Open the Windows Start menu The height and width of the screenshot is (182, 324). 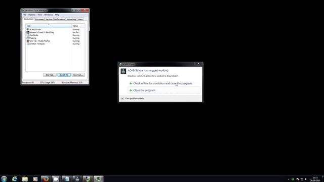4,178
